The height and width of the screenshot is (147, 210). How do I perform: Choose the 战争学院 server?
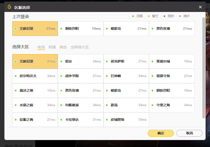click(81, 76)
